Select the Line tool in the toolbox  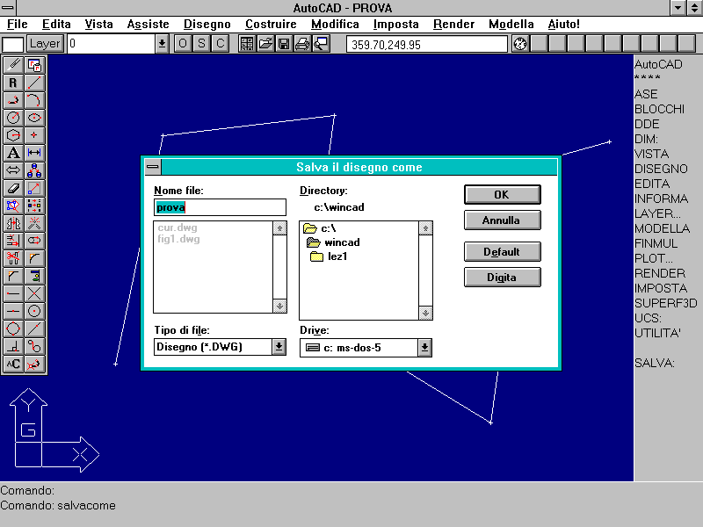click(34, 83)
